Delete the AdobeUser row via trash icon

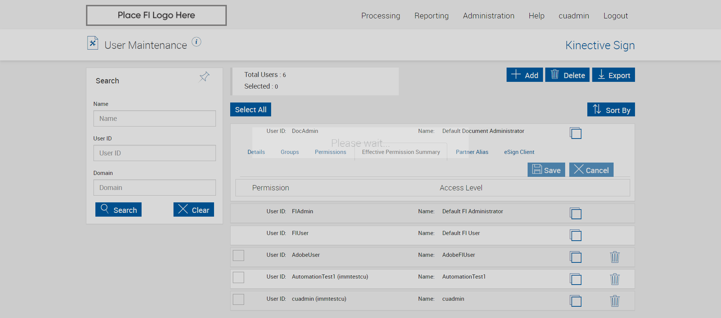(615, 257)
